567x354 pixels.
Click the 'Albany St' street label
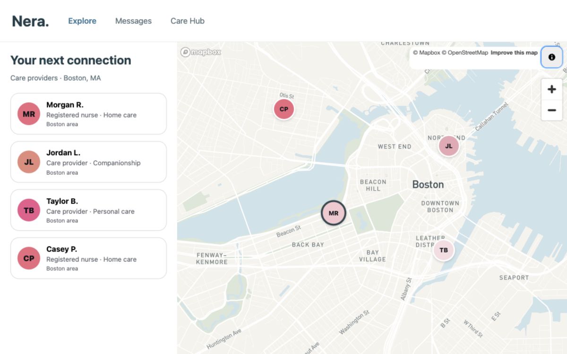[406, 289]
